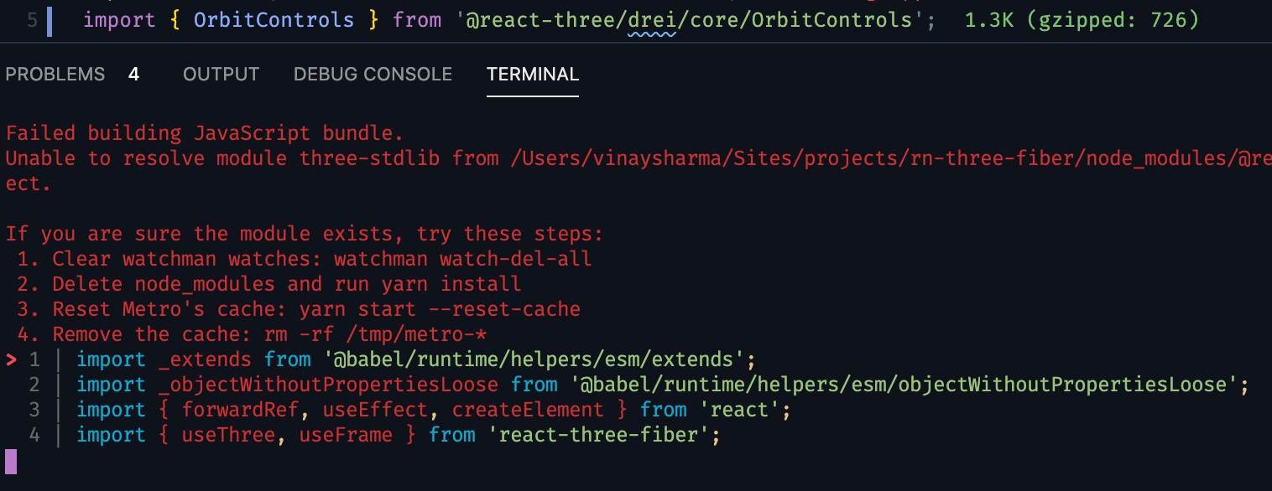Click the @babel/runtime extends import line
1272x491 pixels.
[414, 359]
